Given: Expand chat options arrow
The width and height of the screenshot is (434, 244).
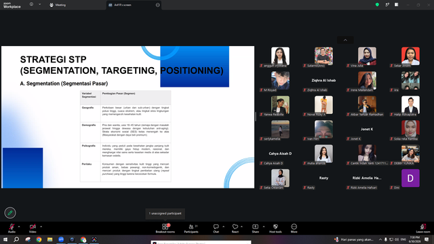Looking at the screenshot, I should (223, 226).
